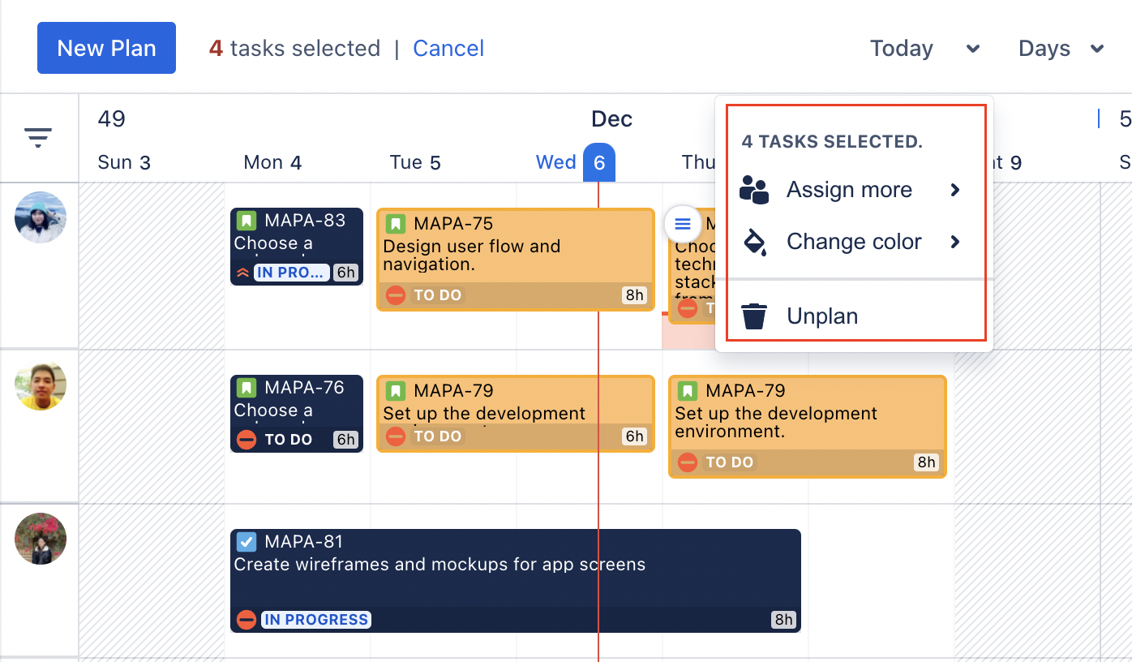Image resolution: width=1132 pixels, height=662 pixels.
Task: Jump to Today in the timeline
Action: click(901, 49)
